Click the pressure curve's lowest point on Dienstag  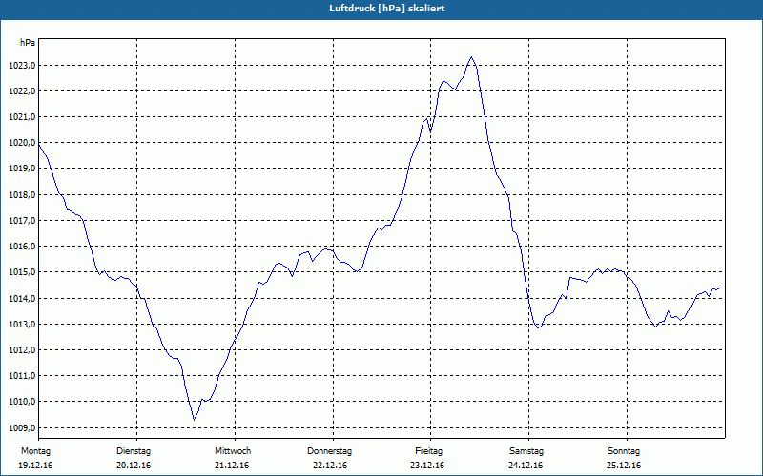coord(195,420)
